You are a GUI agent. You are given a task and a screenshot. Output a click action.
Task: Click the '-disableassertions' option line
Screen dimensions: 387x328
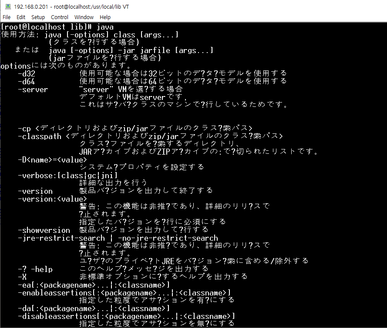(126, 316)
